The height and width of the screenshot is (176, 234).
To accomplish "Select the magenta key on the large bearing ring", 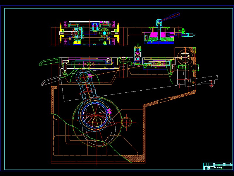I will [109, 111].
